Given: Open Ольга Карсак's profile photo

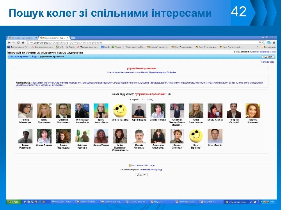Looking at the screenshot, I should click(x=215, y=111).
